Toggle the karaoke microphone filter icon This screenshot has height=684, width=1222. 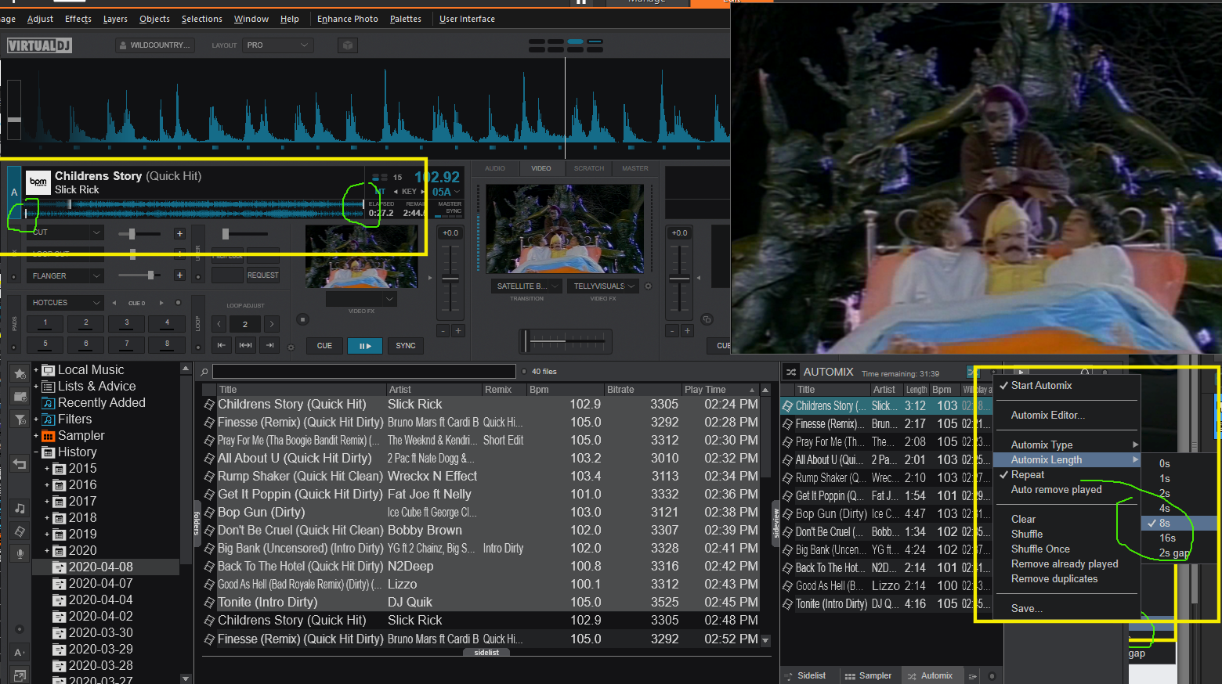[20, 553]
